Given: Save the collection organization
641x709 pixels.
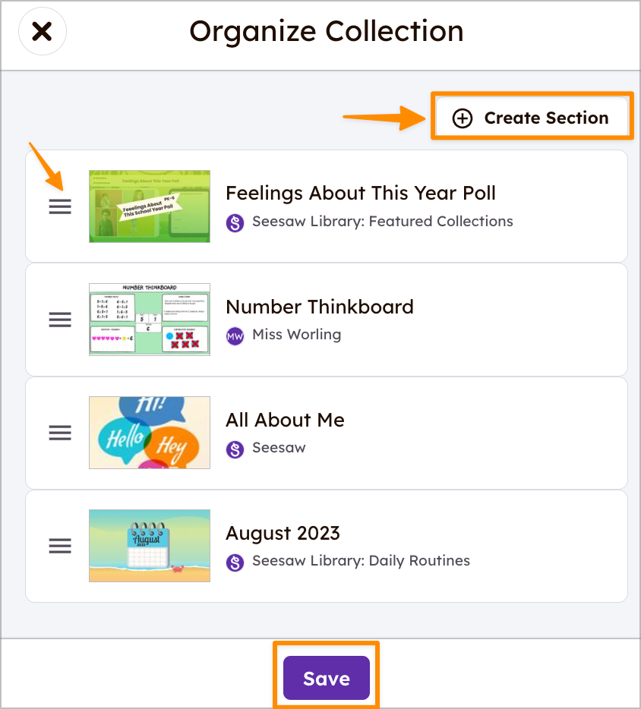Looking at the screenshot, I should (x=327, y=678).
